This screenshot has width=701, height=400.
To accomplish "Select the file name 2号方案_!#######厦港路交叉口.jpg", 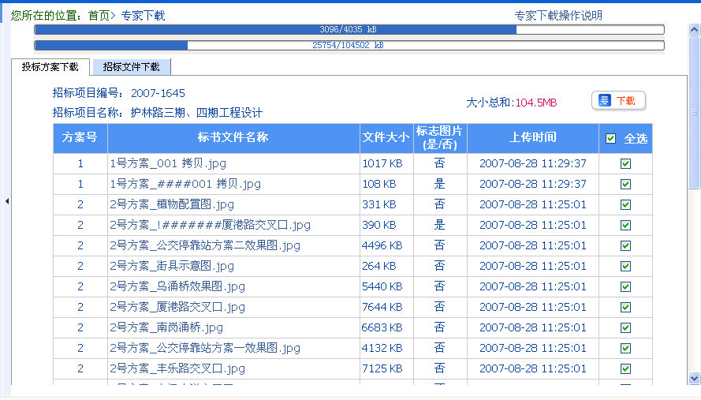I will tap(210, 226).
